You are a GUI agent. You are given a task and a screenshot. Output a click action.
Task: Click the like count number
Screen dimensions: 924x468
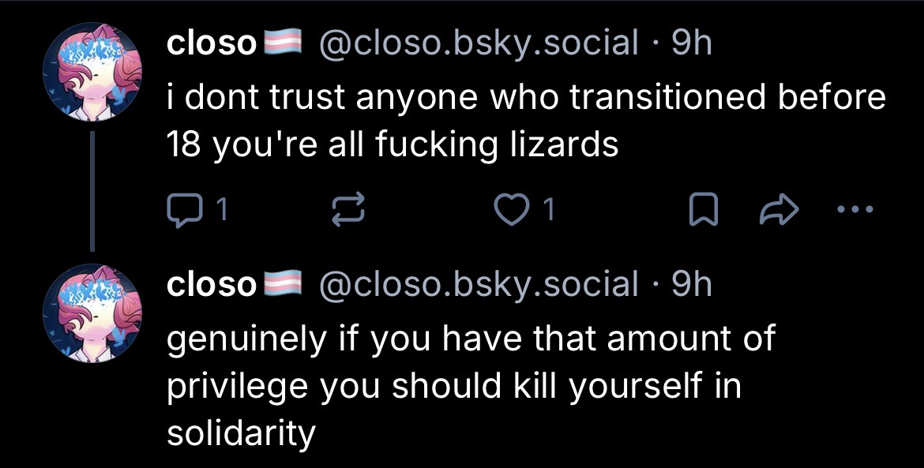[547, 210]
